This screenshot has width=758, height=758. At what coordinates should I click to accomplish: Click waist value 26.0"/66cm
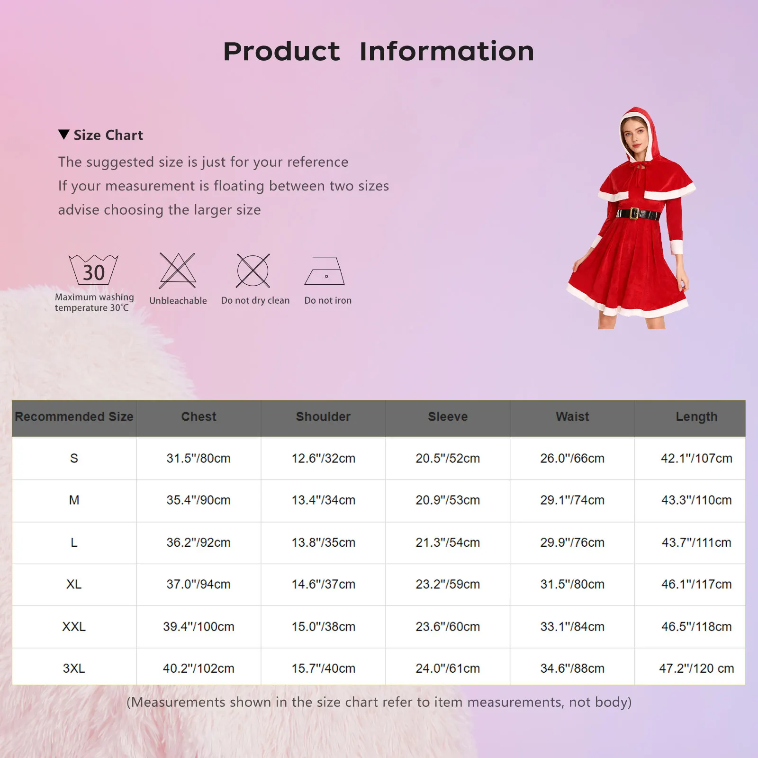tap(572, 458)
